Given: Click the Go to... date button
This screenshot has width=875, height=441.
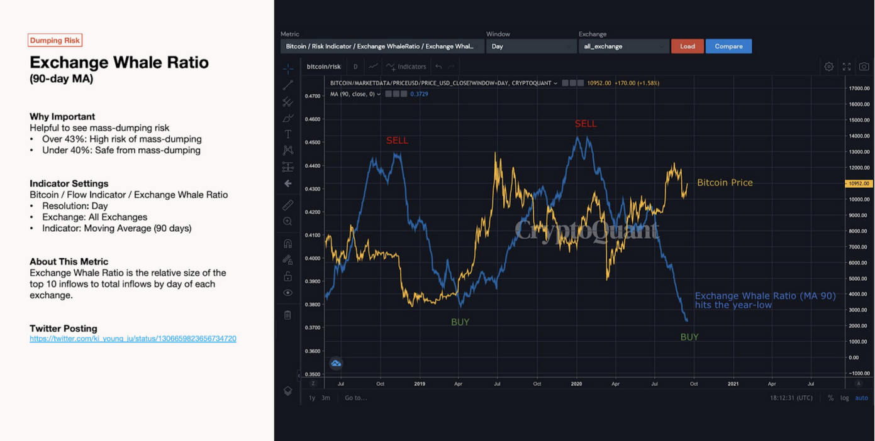Looking at the screenshot, I should tap(355, 398).
